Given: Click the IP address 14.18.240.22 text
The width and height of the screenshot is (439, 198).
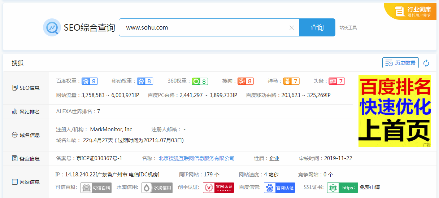Looking at the screenshot, I should pyautogui.click(x=80, y=175).
